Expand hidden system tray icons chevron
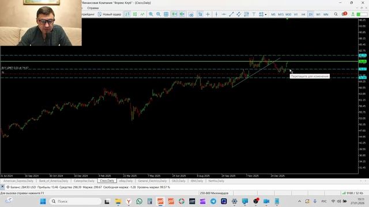 299,201
